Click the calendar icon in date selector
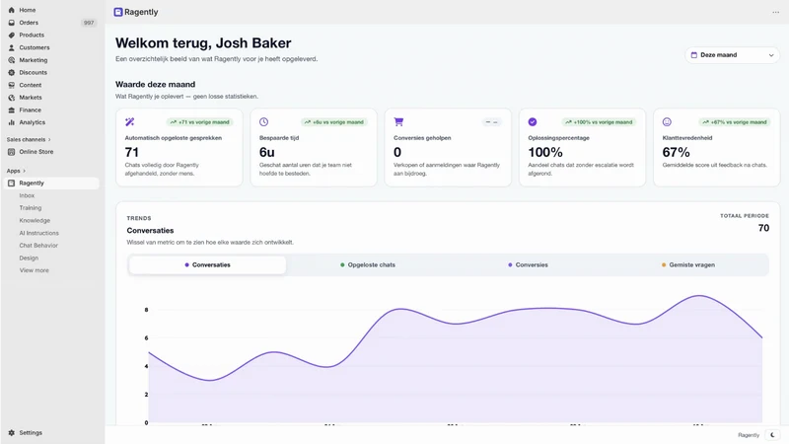 pyautogui.click(x=694, y=55)
